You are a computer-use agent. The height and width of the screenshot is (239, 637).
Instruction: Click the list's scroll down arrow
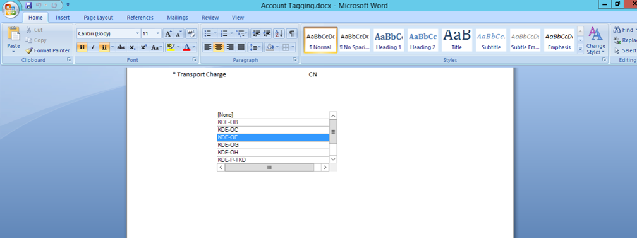[x=333, y=160]
